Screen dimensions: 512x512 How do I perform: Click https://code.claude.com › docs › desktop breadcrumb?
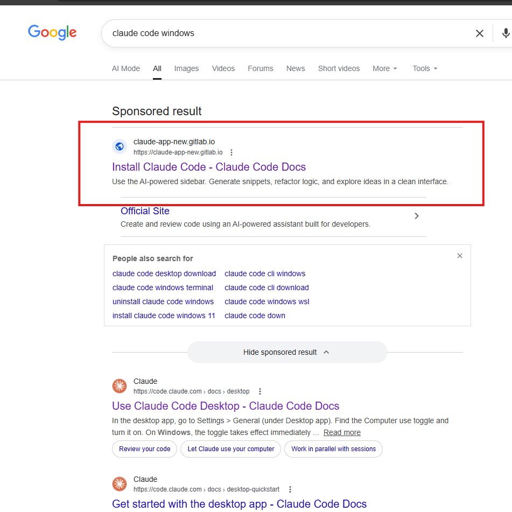click(x=191, y=391)
